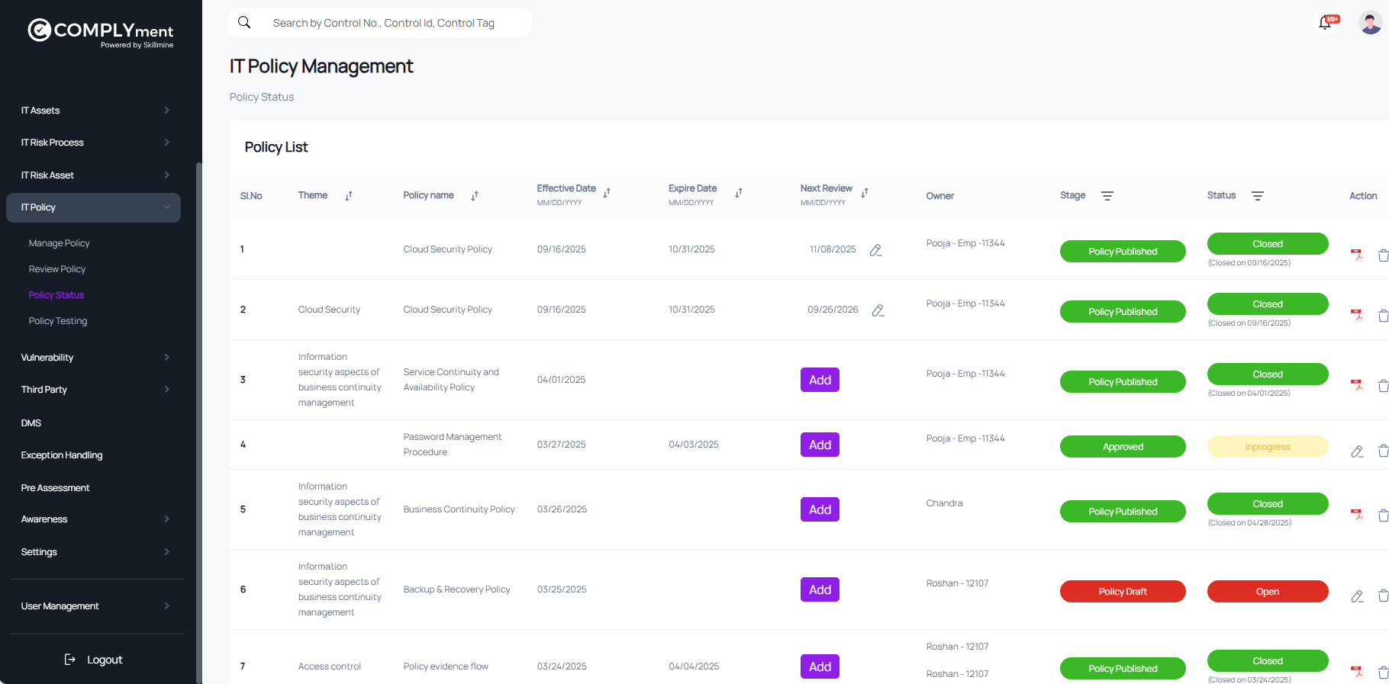The width and height of the screenshot is (1389, 684).
Task: Delete the Password Management Procedure policy
Action: [x=1383, y=451]
